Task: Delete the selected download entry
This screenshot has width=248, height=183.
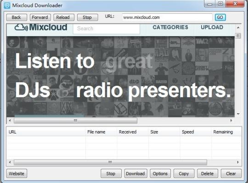Action: click(208, 173)
